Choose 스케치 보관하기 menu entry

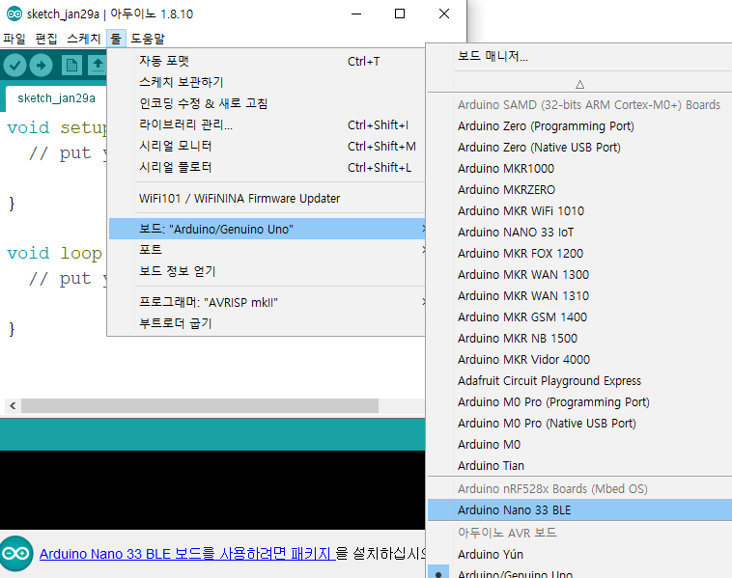[x=267, y=82]
